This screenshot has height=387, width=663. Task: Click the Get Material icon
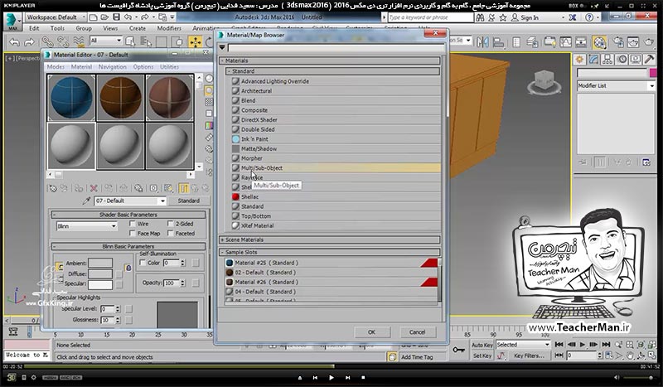(x=52, y=188)
